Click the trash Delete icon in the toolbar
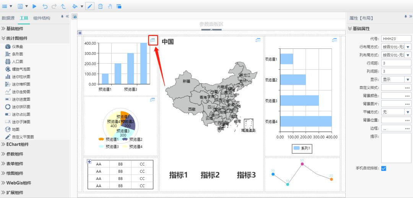 coord(100,6)
